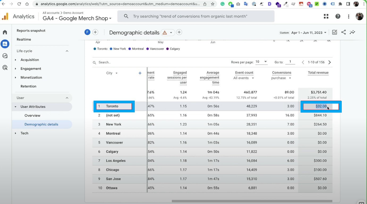Click the account profile avatar
The height and width of the screenshot is (204, 367).
pos(359,16)
